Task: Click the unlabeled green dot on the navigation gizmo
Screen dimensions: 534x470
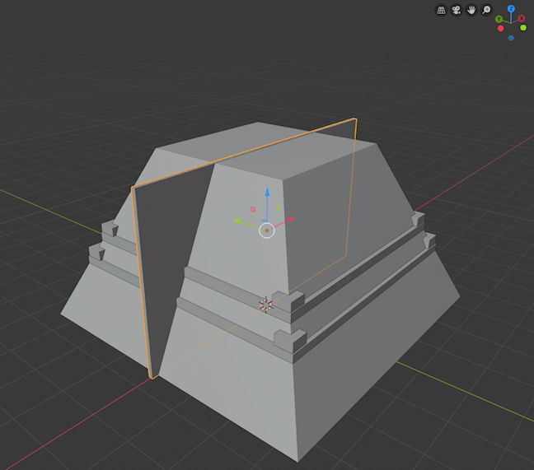Action: point(522,28)
